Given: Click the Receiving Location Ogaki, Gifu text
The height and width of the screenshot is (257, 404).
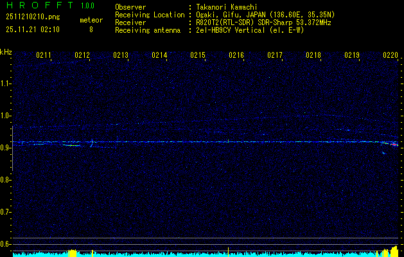Looking at the screenshot, I should (265, 15).
